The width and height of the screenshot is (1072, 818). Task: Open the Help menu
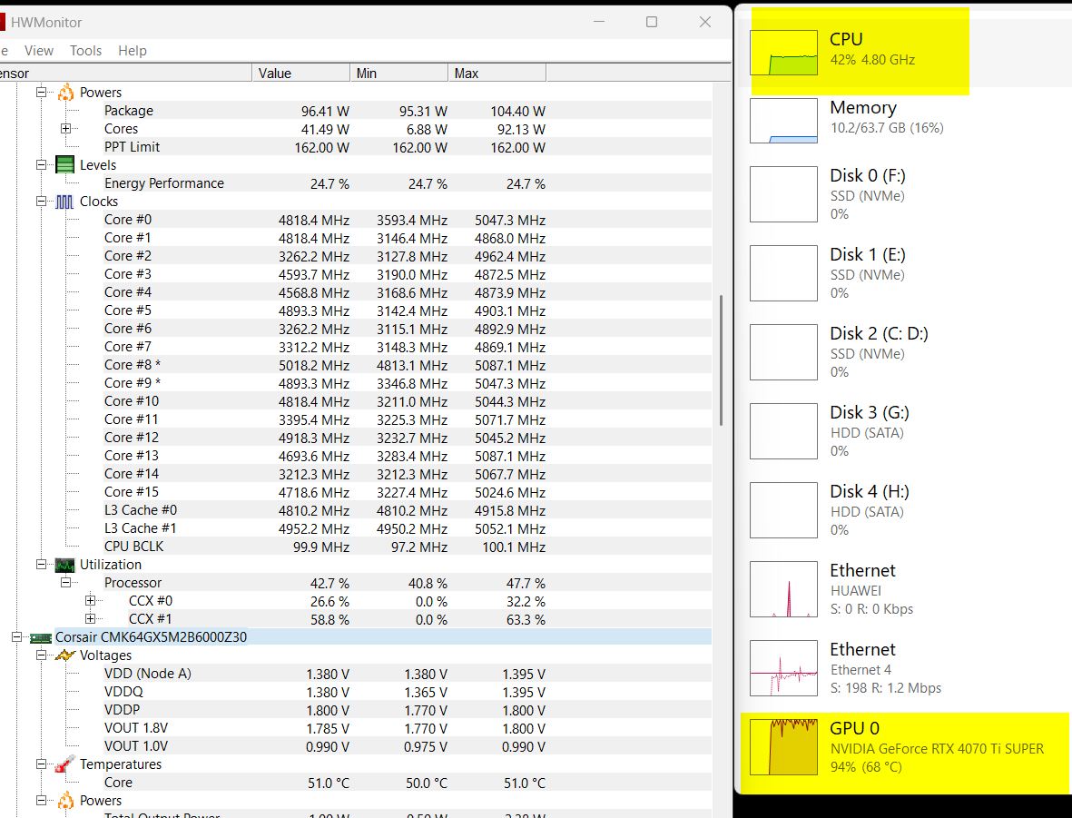(133, 51)
